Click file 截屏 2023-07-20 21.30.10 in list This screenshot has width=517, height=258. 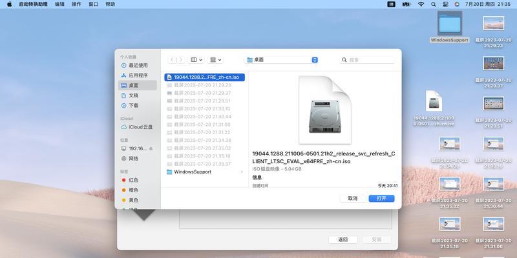204,108
